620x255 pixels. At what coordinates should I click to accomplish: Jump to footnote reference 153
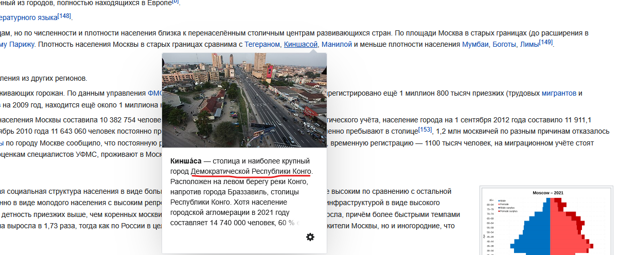coord(425,129)
